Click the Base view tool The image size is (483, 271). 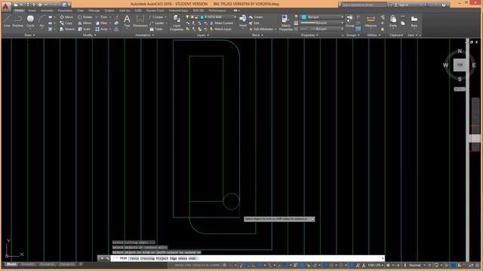(414, 21)
